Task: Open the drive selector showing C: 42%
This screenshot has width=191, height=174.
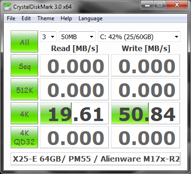Action: (x=139, y=37)
